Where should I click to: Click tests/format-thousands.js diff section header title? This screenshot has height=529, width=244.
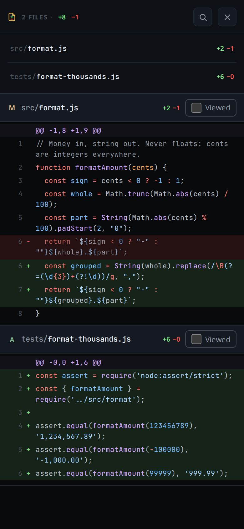pos(76,339)
